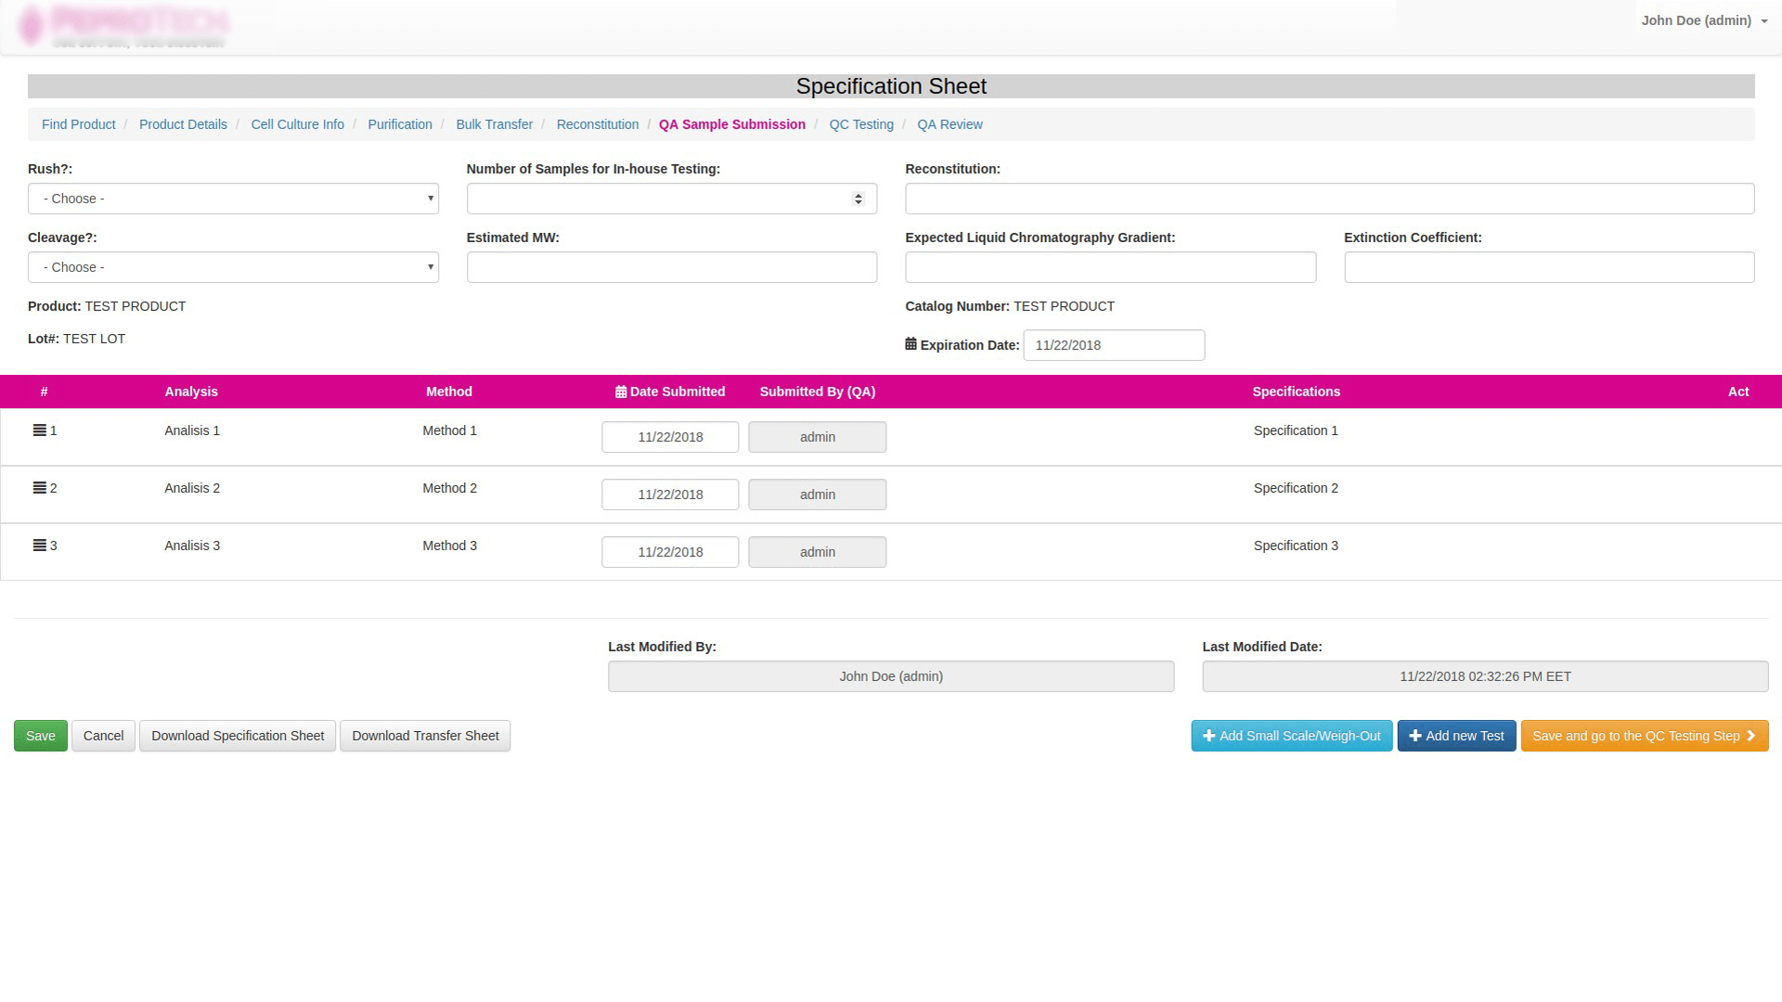
Task: Expand John Doe (admin) user menu
Action: [1703, 20]
